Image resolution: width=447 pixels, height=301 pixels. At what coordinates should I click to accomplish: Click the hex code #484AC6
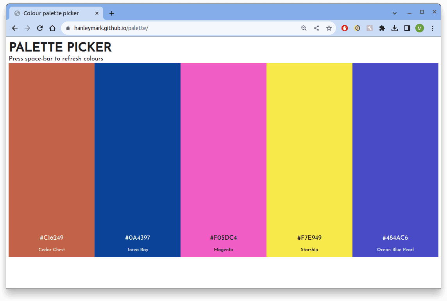(395, 237)
